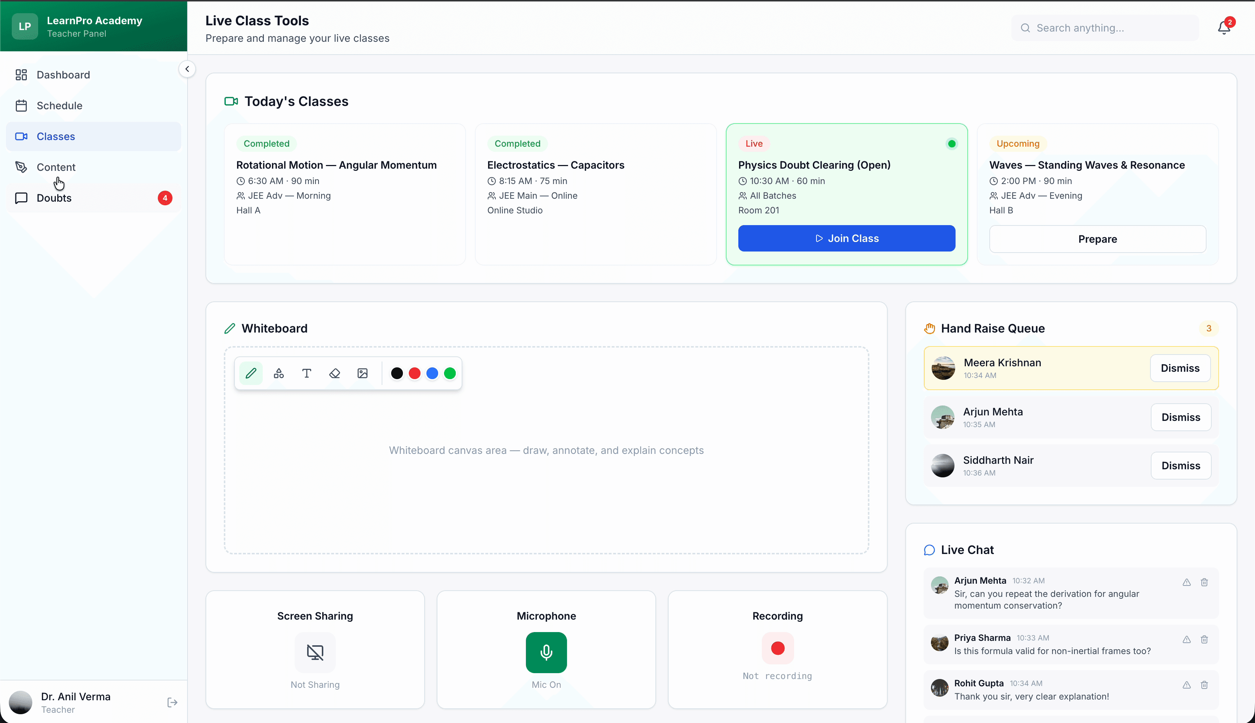Activate the Eraser tool on the whiteboard
1255x723 pixels.
(335, 373)
